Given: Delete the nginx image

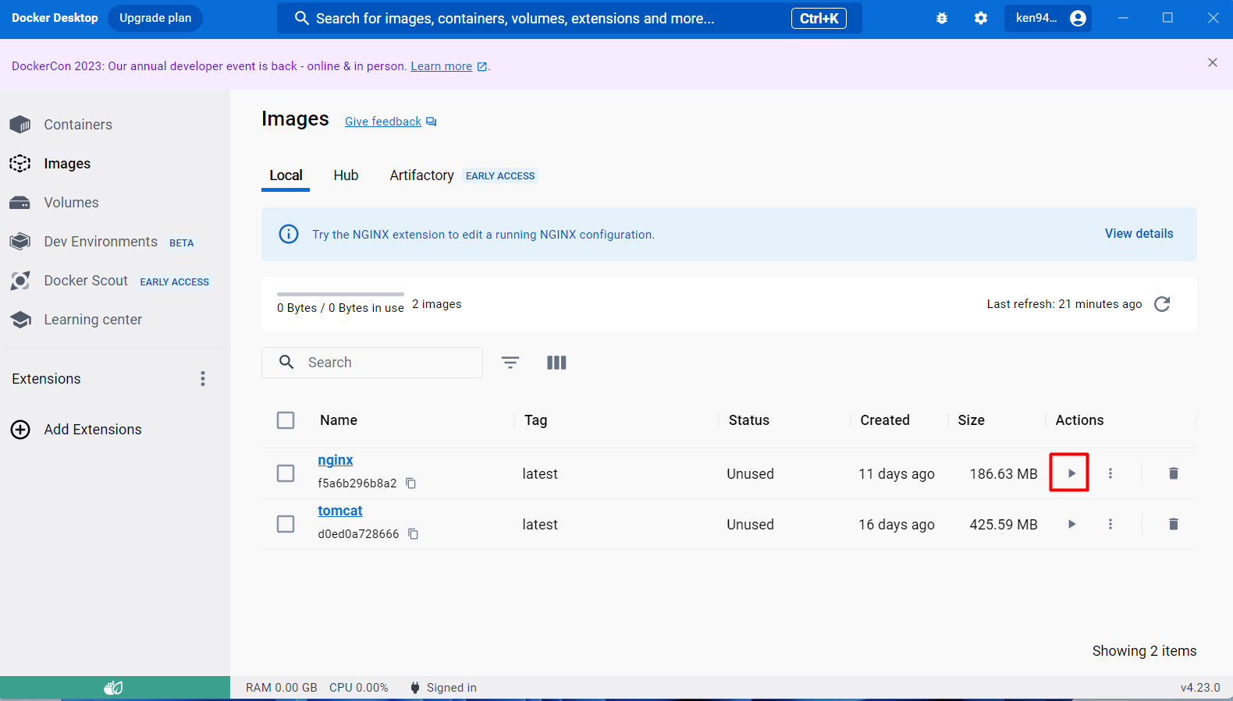Looking at the screenshot, I should coord(1173,473).
